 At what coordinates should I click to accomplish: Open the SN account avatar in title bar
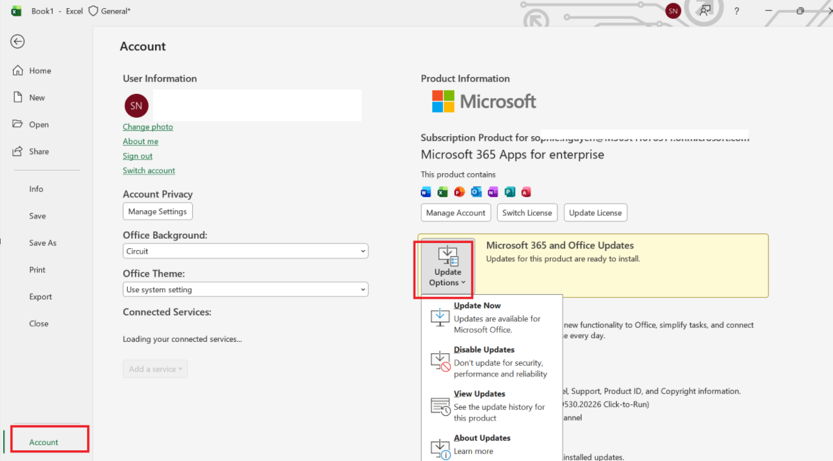pos(673,11)
